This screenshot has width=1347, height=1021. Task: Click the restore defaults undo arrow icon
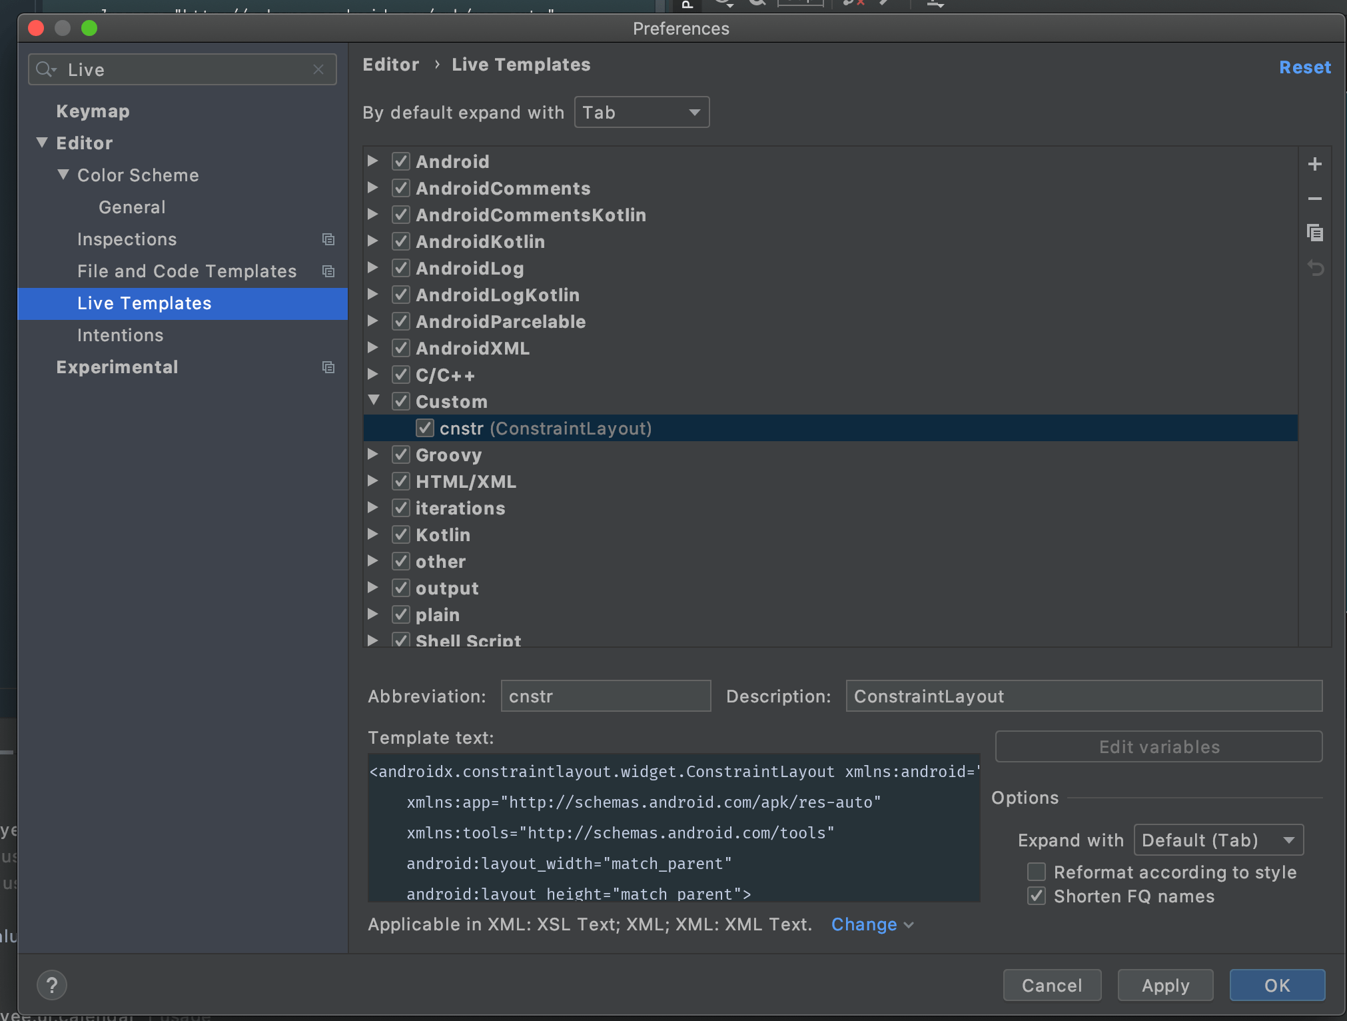tap(1314, 268)
